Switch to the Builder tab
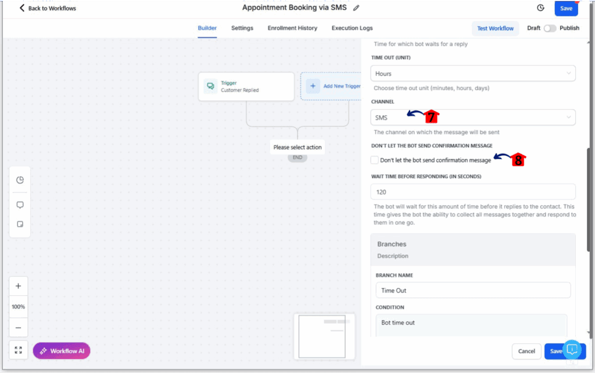This screenshot has height=374, width=595. coord(207,28)
